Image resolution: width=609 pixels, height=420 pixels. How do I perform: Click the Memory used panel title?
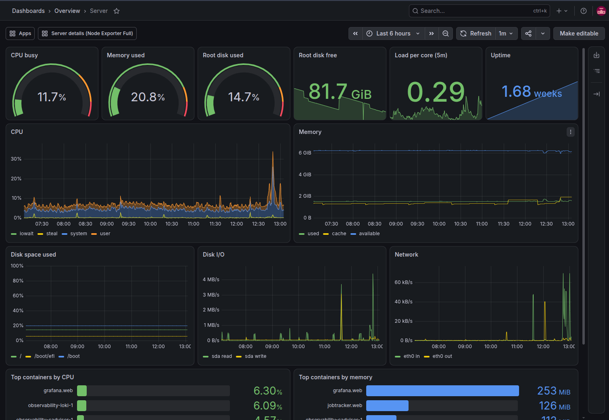click(125, 55)
